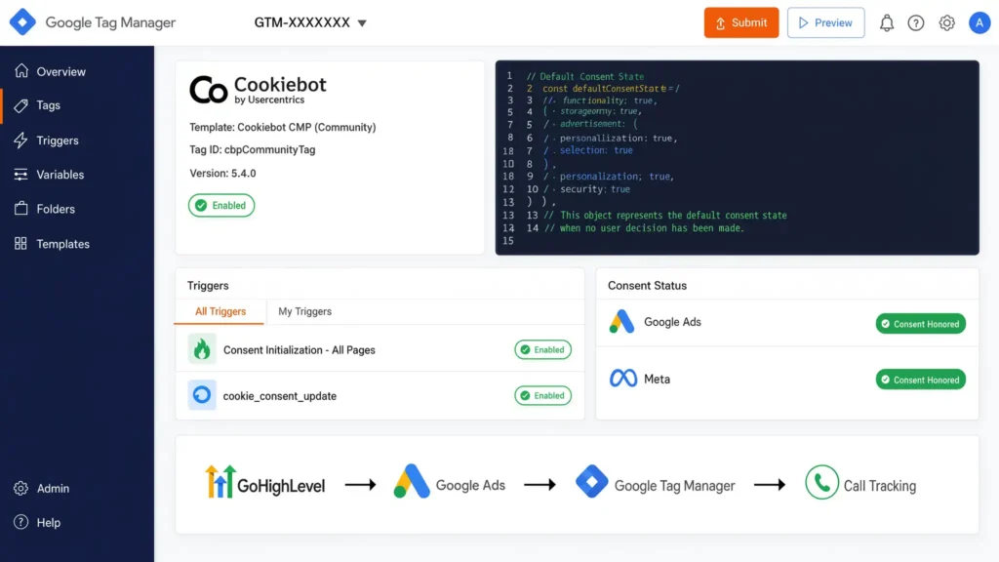
Task: Click Consent Honored badge for Meta
Action: click(921, 380)
